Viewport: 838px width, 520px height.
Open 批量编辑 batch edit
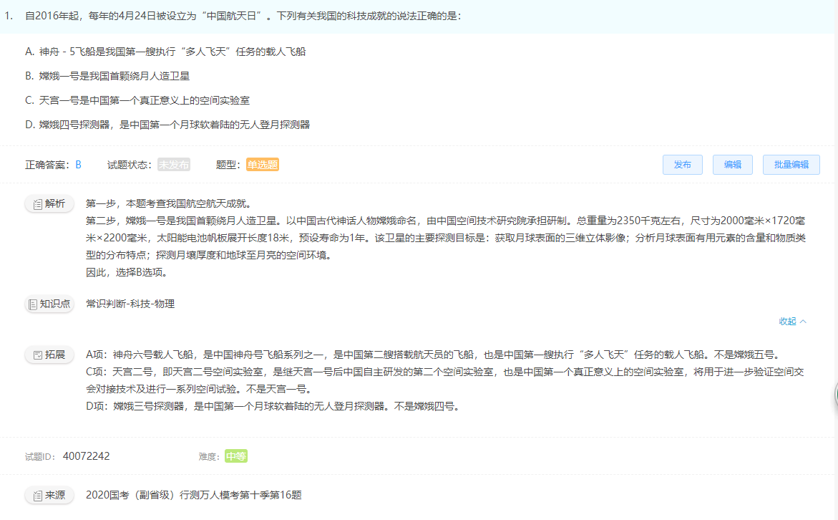click(791, 165)
